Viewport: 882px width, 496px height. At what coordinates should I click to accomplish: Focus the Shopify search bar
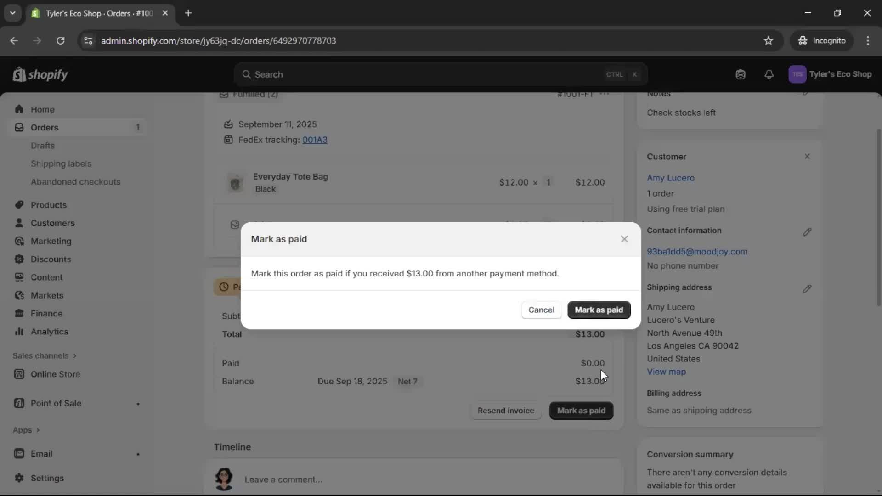441,74
